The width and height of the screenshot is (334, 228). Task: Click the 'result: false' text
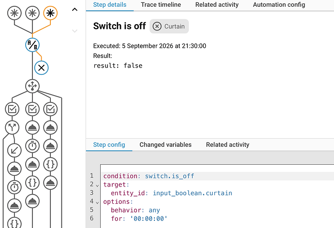(118, 65)
